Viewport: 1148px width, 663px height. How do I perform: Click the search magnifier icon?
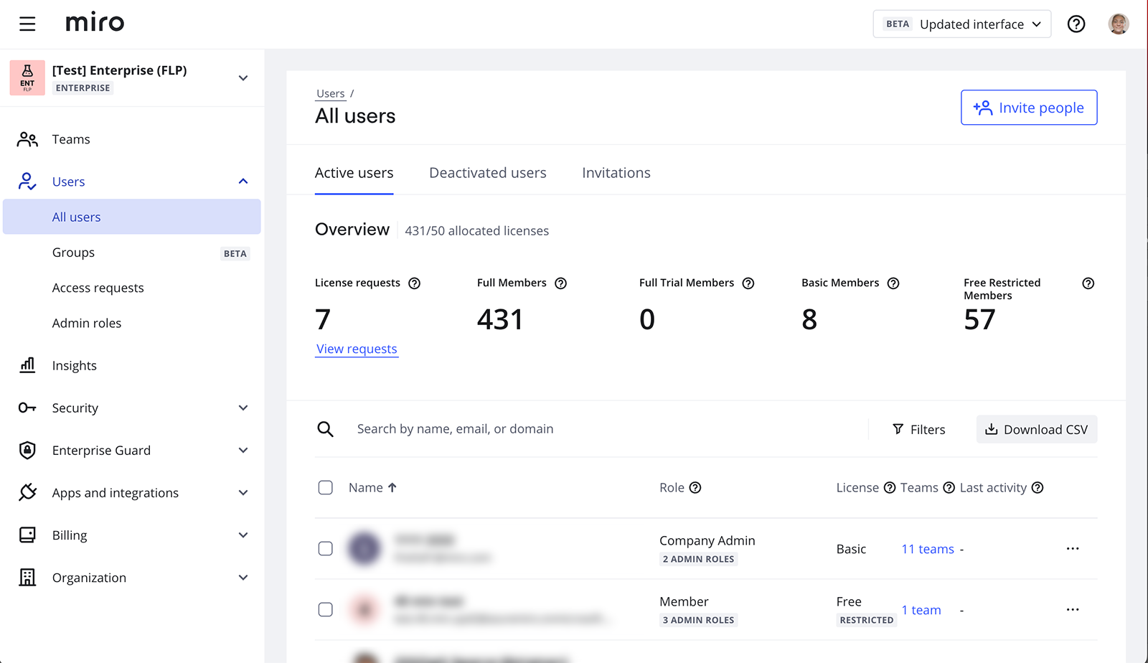pyautogui.click(x=325, y=429)
